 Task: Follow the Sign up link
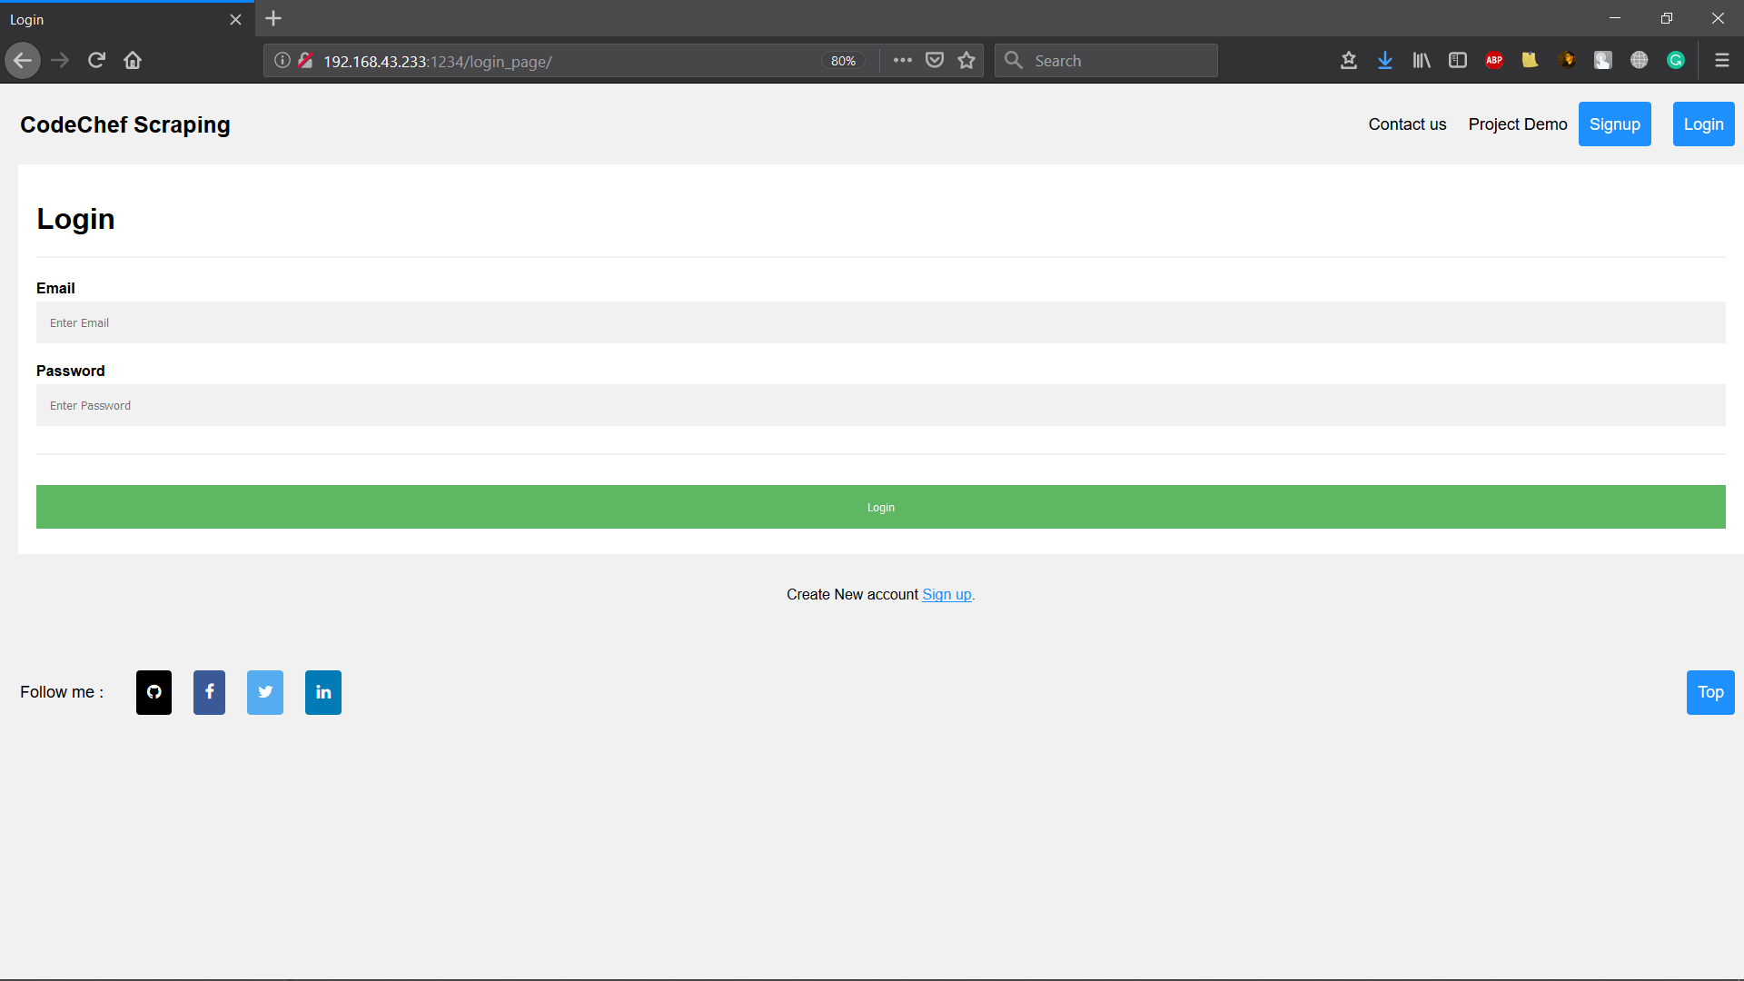(x=946, y=594)
